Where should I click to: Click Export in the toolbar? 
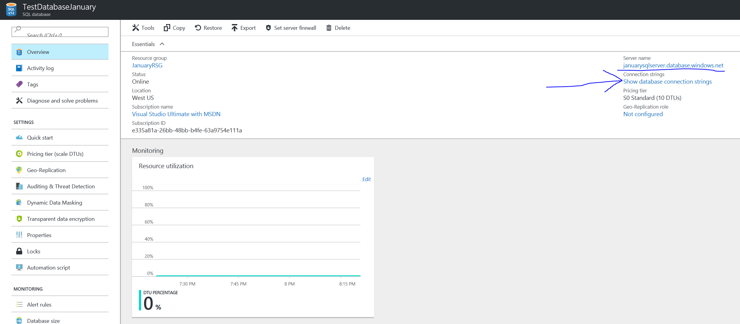pos(244,28)
